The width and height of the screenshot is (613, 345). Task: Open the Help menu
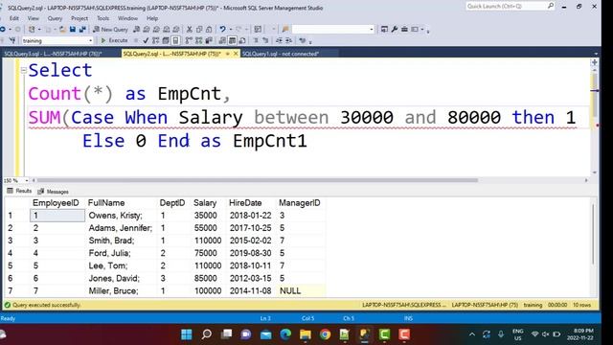click(152, 18)
